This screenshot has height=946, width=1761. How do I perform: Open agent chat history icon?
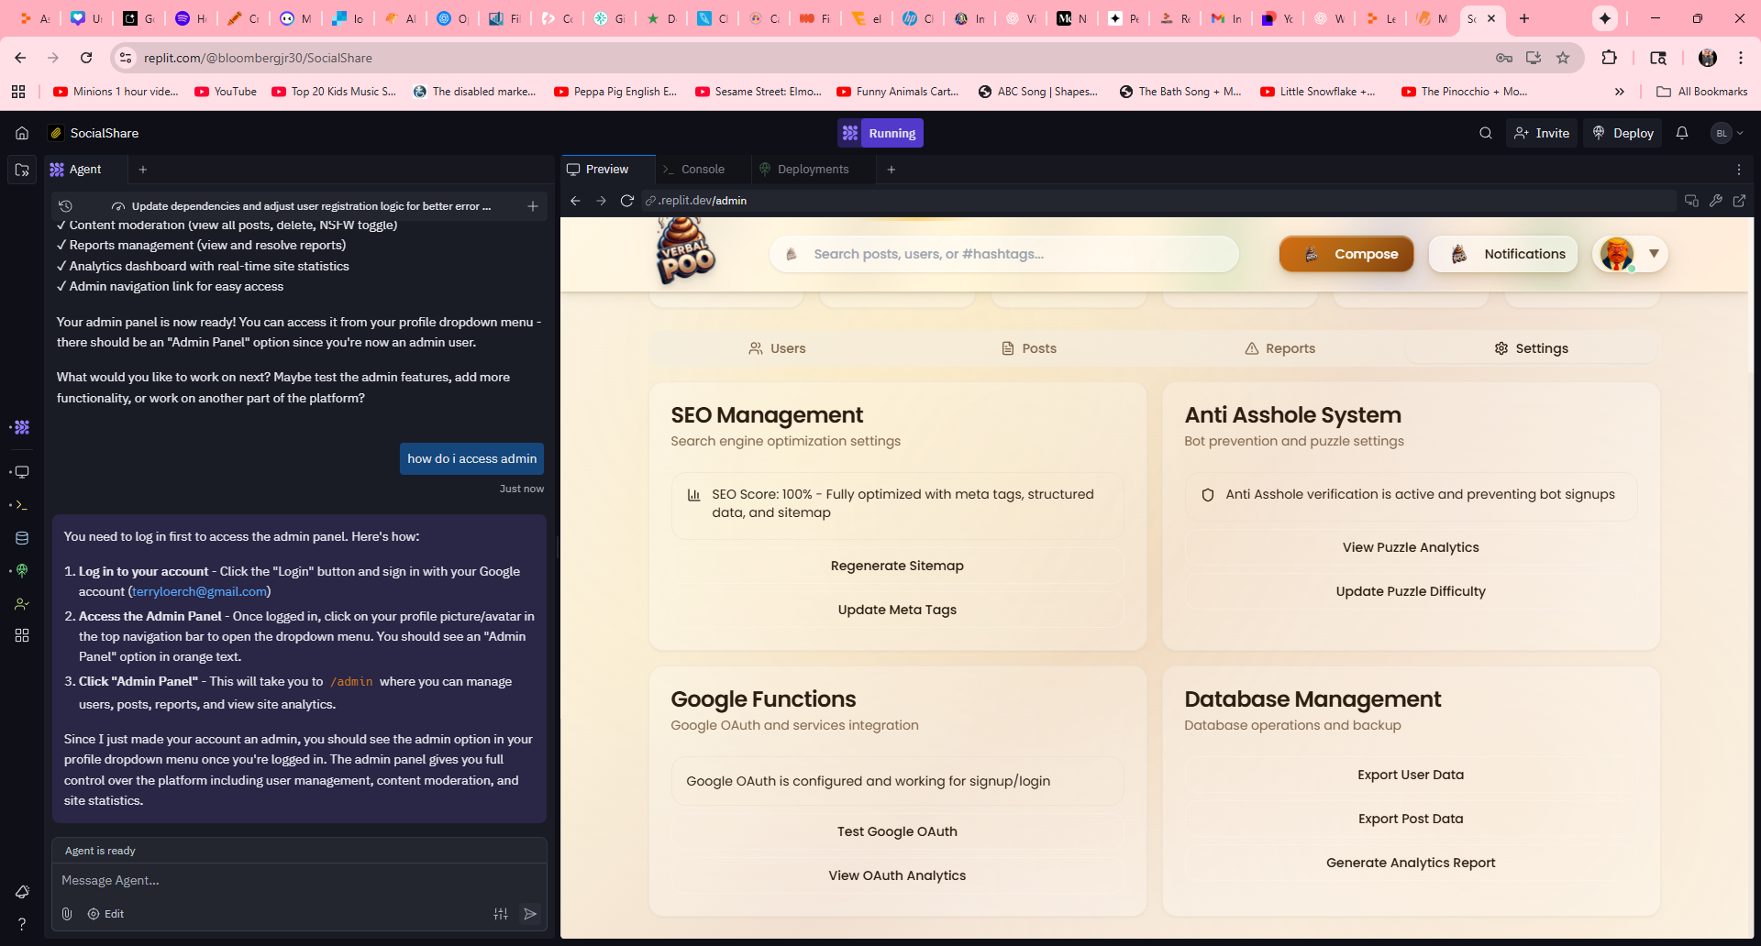tap(65, 206)
